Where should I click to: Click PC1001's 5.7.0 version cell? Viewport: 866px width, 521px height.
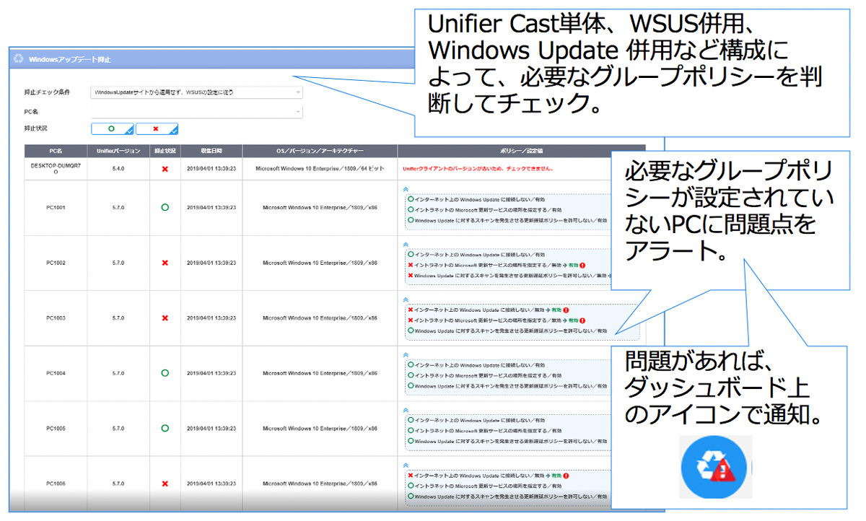click(x=118, y=207)
